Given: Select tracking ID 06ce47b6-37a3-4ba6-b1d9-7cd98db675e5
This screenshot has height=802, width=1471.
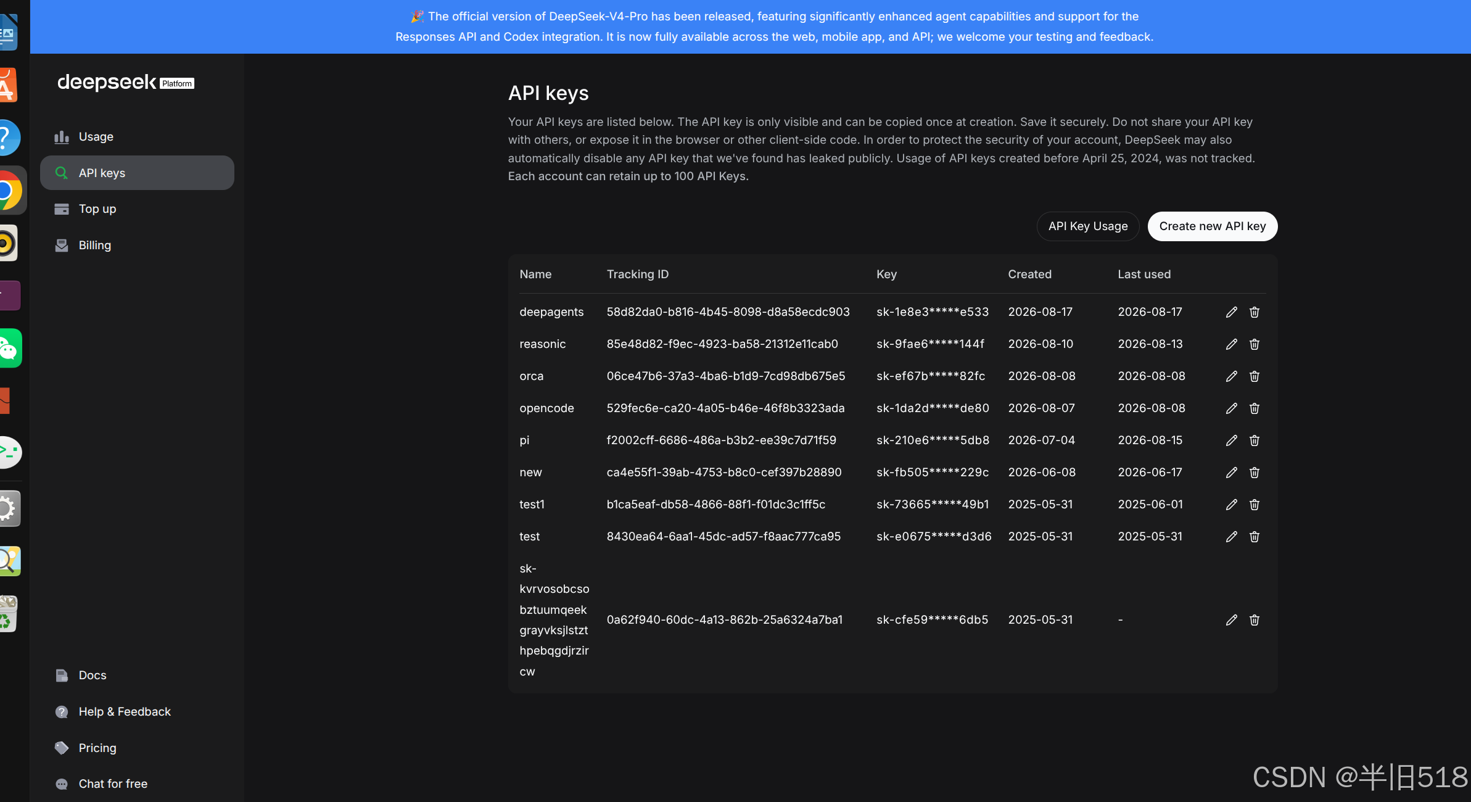Looking at the screenshot, I should click(726, 376).
